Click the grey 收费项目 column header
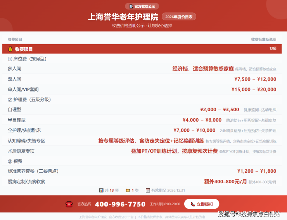 point(15,40)
